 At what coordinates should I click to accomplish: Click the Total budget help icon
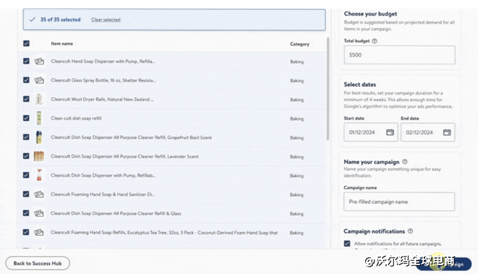(x=375, y=41)
